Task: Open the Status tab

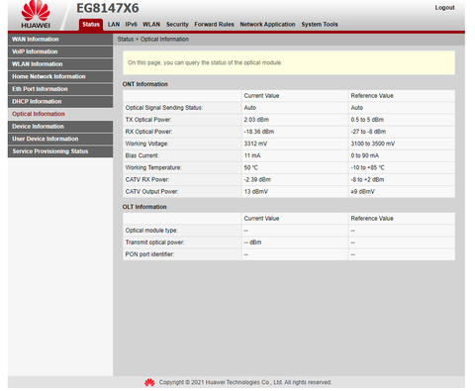Action: (x=91, y=25)
